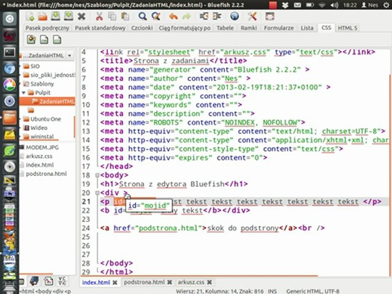Redo the last undone edit
This screenshot has width=392, height=294.
coord(186,17)
